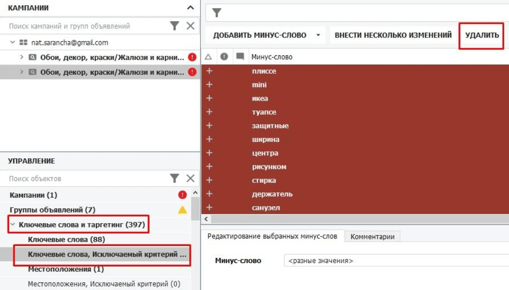The image size is (509, 290).
Task: Clear the campaign search field with X
Action: tap(190, 26)
